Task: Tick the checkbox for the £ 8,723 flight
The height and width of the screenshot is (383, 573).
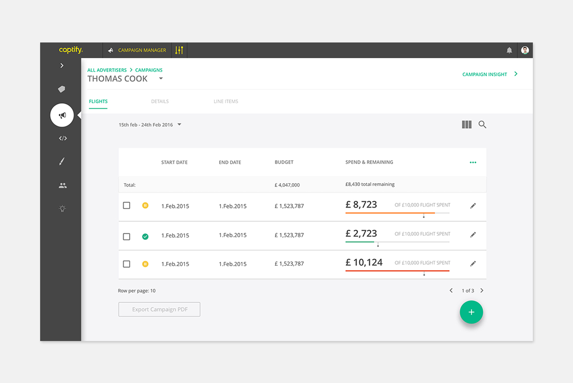Action: tap(127, 206)
